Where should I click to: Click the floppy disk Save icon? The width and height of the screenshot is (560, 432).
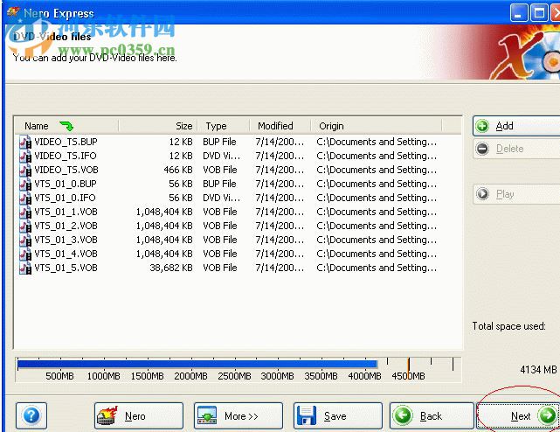tap(307, 415)
